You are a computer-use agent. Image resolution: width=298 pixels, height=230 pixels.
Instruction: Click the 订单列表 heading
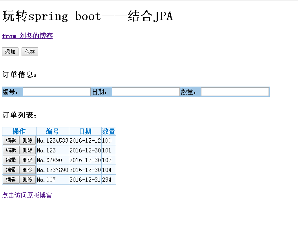[x=20, y=115]
